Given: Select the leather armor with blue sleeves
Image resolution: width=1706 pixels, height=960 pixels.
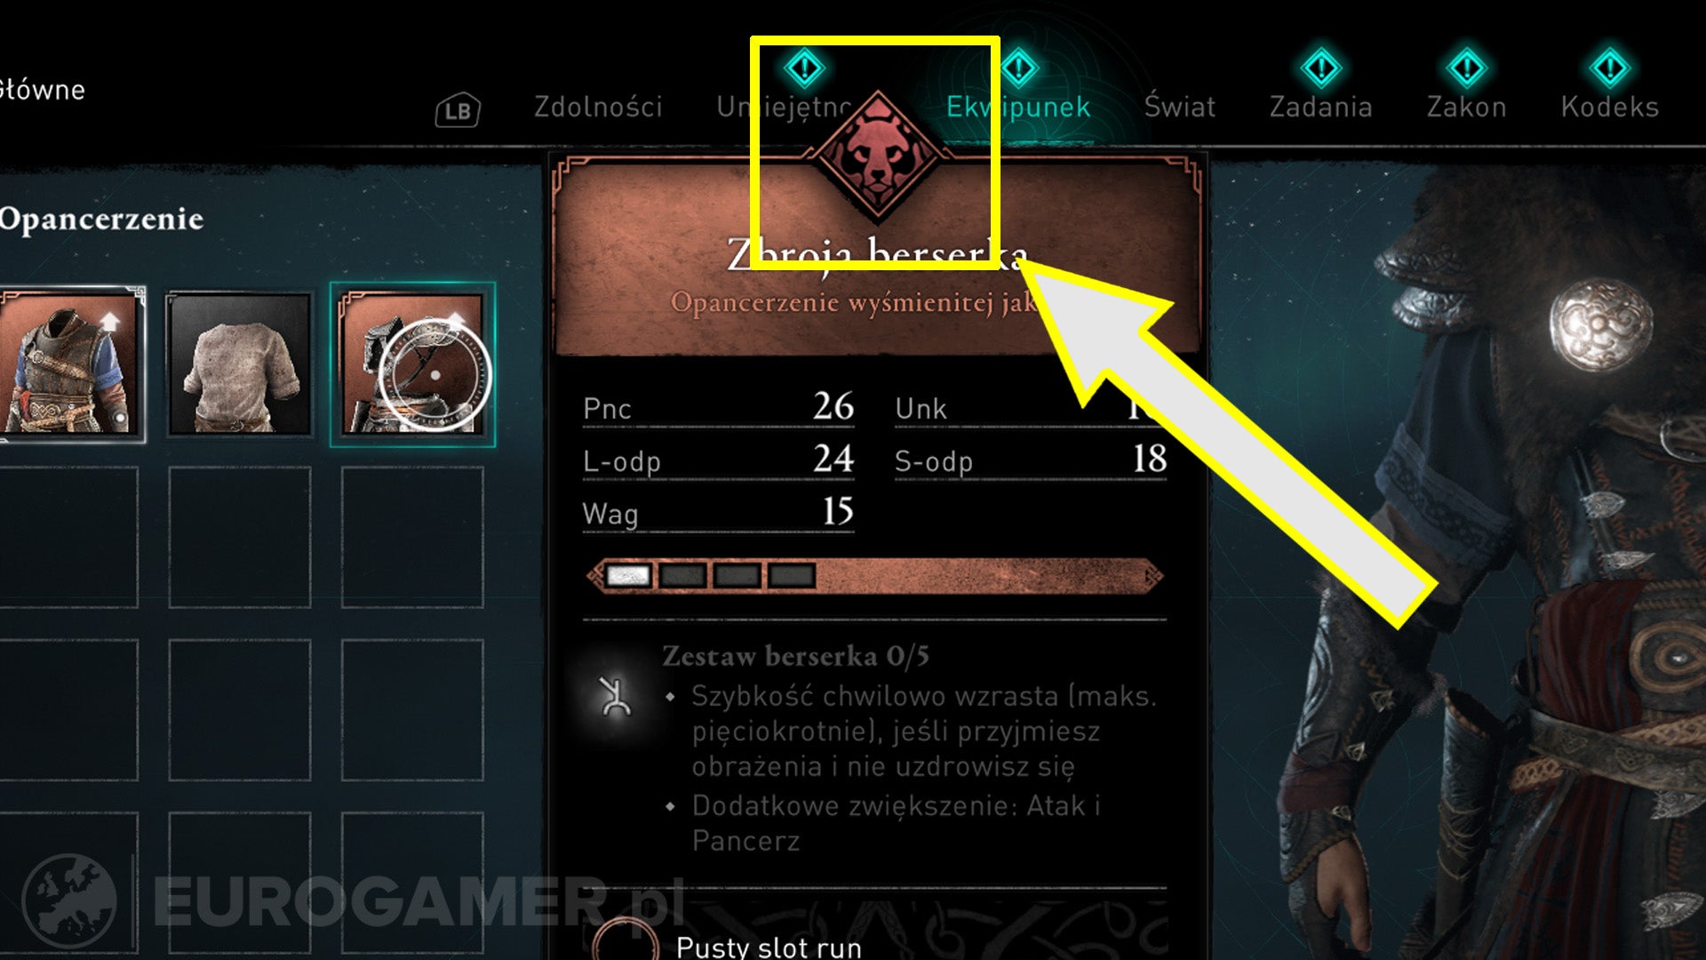Looking at the screenshot, I should pyautogui.click(x=69, y=364).
